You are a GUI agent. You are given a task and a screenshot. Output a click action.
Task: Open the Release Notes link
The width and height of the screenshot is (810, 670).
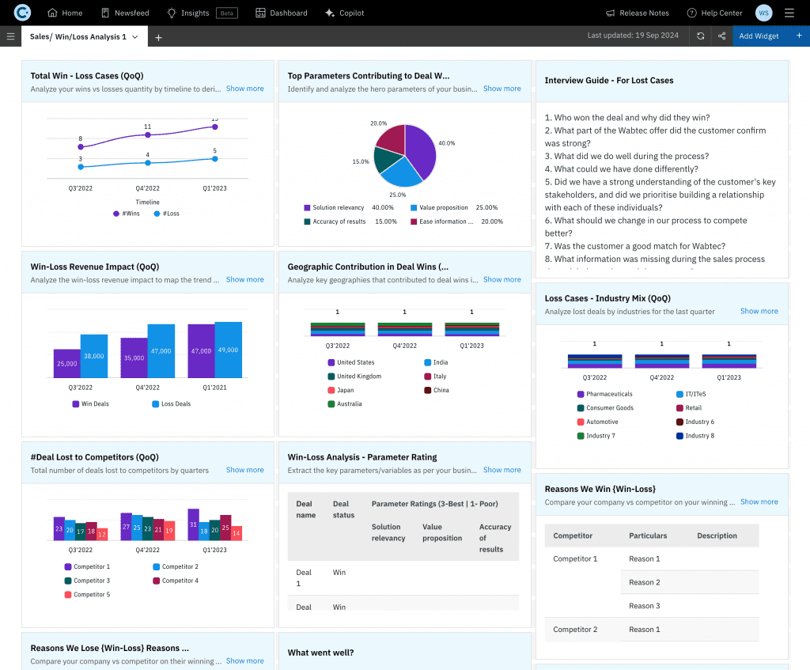[637, 13]
